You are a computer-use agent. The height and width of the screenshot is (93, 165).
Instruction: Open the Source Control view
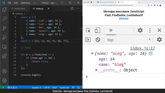pyautogui.click(x=4, y=28)
